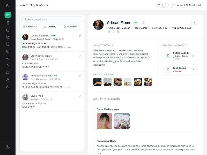207x155 pixels.
Task: Open Artisan Flame's Instagram icon
Action: (x=119, y=32)
